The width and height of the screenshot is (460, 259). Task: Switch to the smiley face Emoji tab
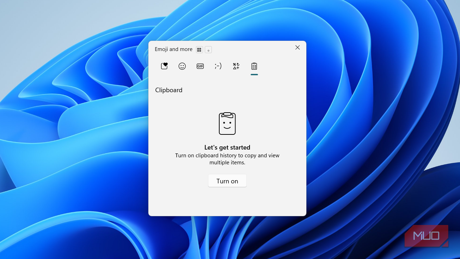(182, 66)
